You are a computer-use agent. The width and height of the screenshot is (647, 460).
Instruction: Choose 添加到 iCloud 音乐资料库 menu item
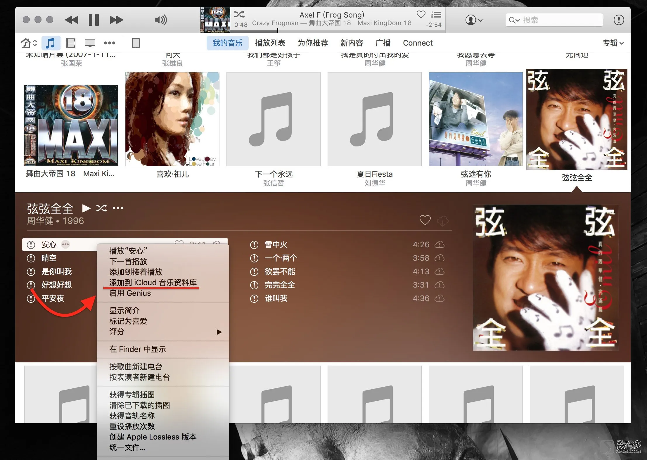(163, 282)
